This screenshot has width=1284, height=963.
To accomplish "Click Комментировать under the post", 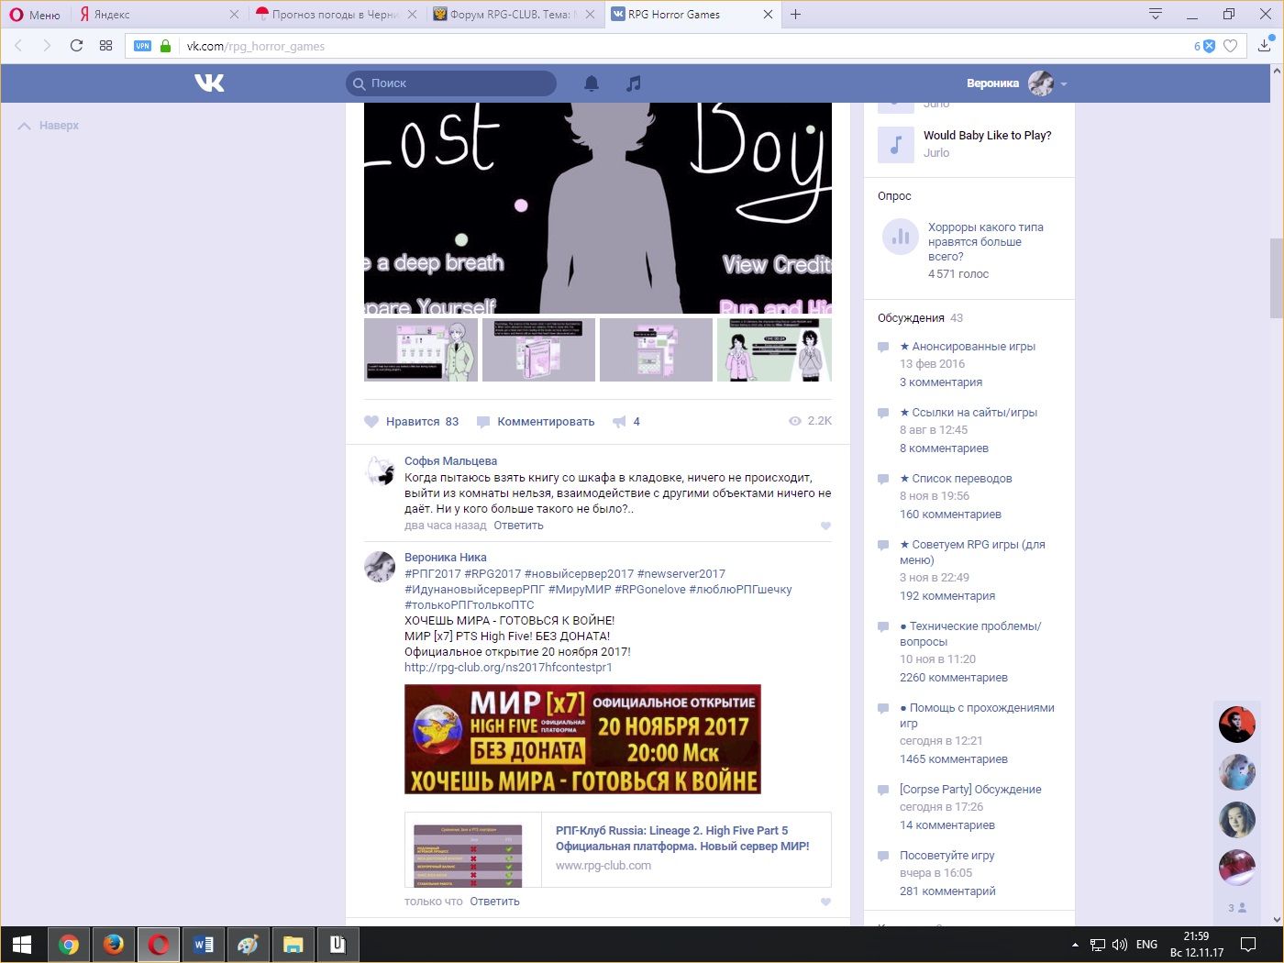I will tap(536, 422).
